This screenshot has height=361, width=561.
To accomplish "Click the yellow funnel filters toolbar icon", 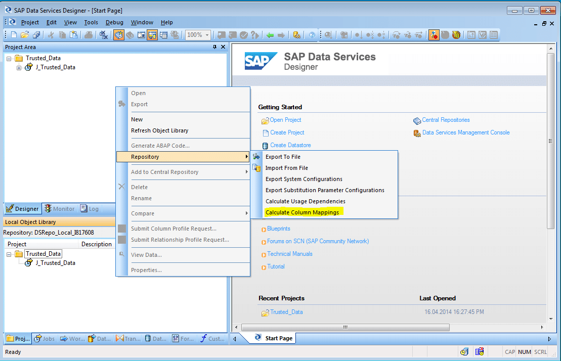I will point(456,35).
